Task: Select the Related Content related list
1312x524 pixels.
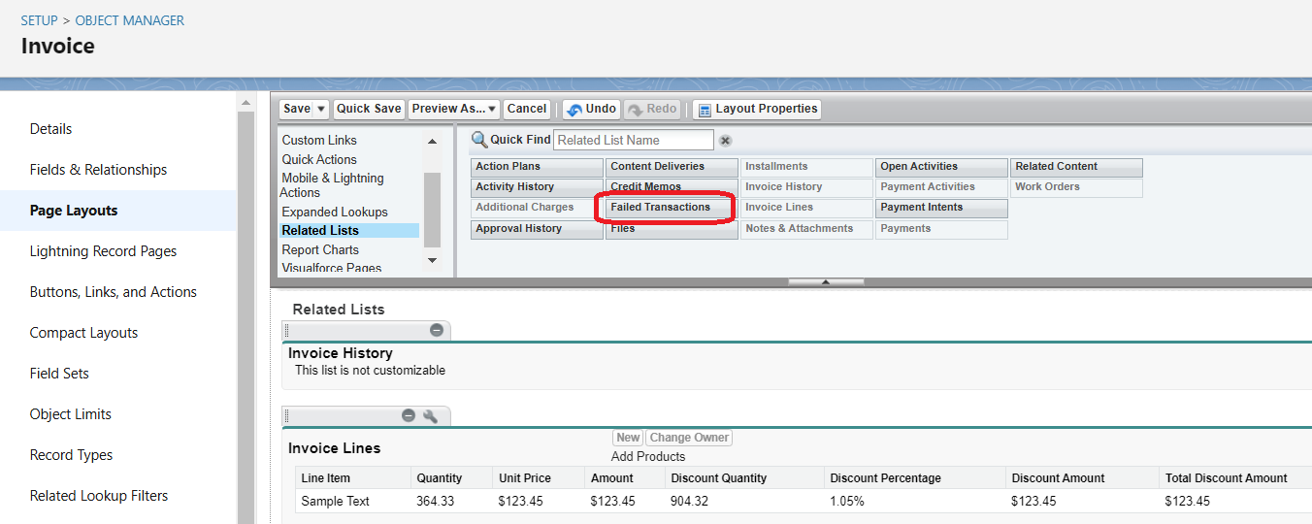Action: click(1076, 167)
